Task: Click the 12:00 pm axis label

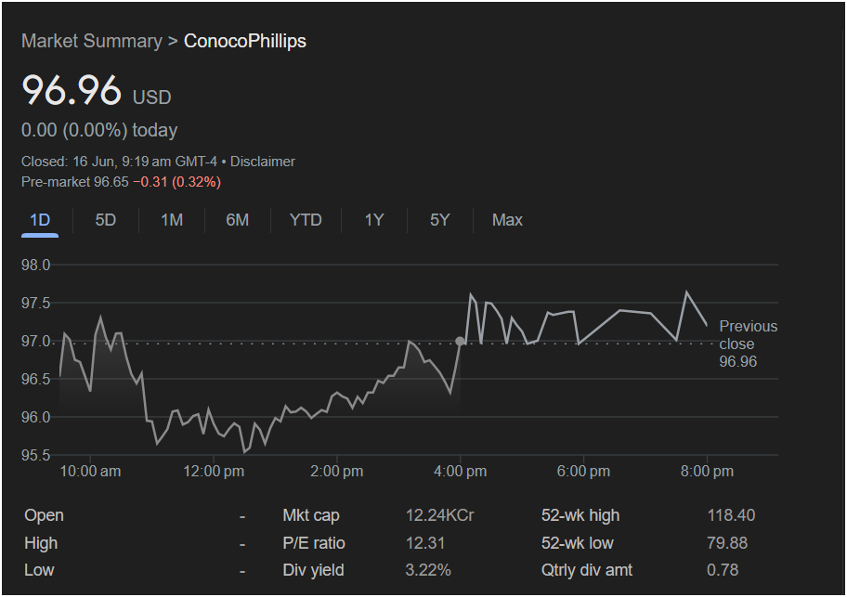Action: point(214,472)
